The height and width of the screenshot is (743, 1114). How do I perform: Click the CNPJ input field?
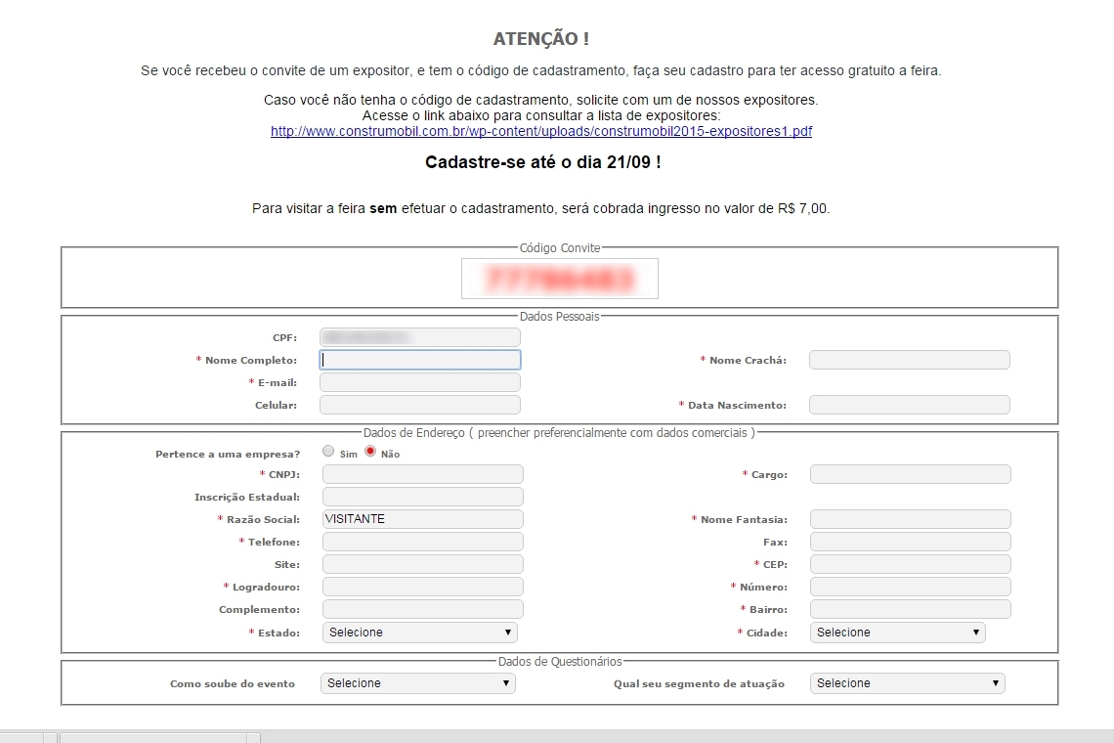(x=422, y=474)
